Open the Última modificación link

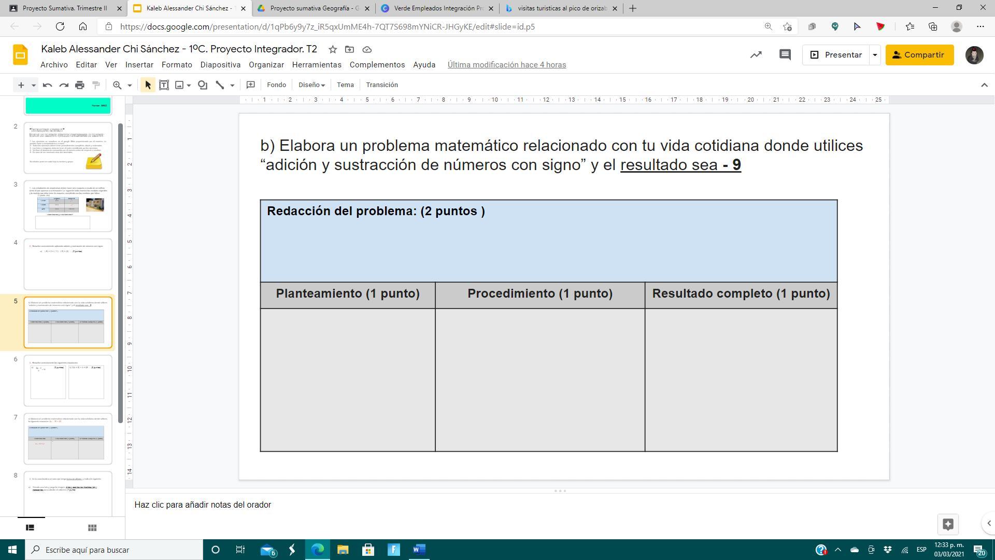coord(506,65)
